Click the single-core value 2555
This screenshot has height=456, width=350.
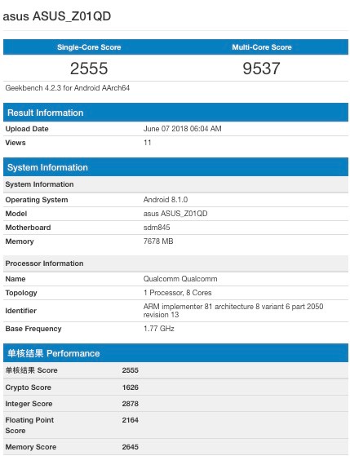coord(89,69)
